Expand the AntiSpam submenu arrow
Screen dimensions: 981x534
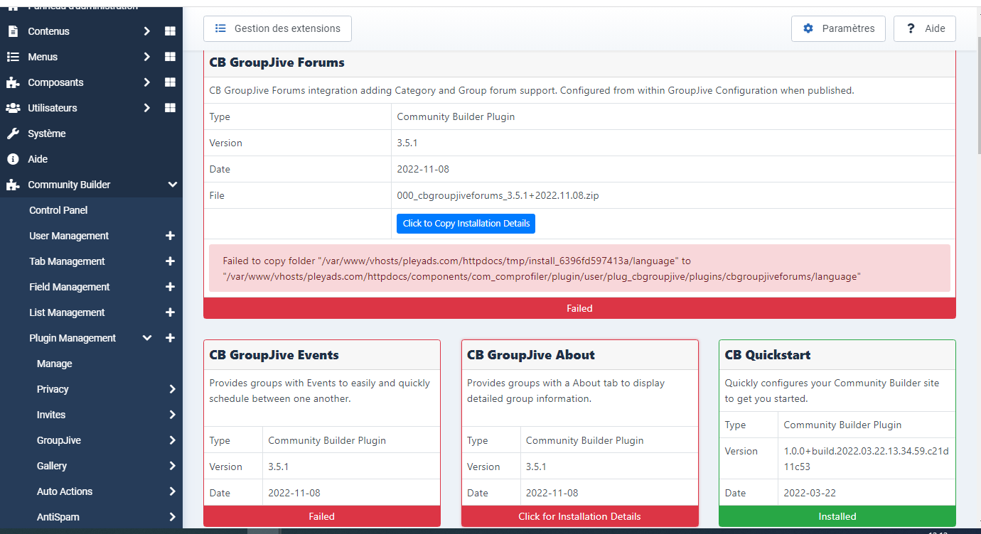[172, 517]
